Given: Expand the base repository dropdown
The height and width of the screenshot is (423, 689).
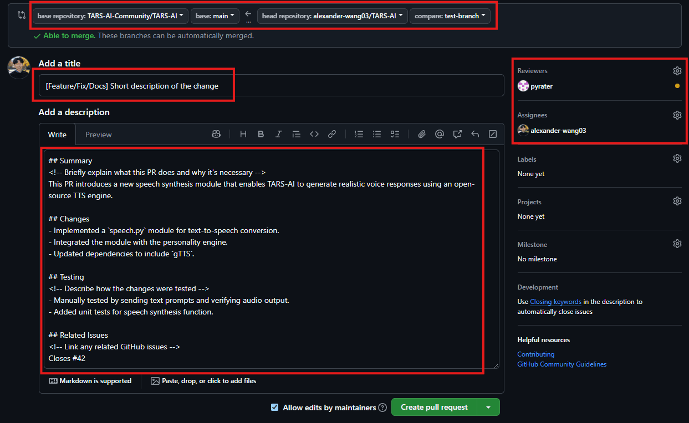Looking at the screenshot, I should coord(110,16).
